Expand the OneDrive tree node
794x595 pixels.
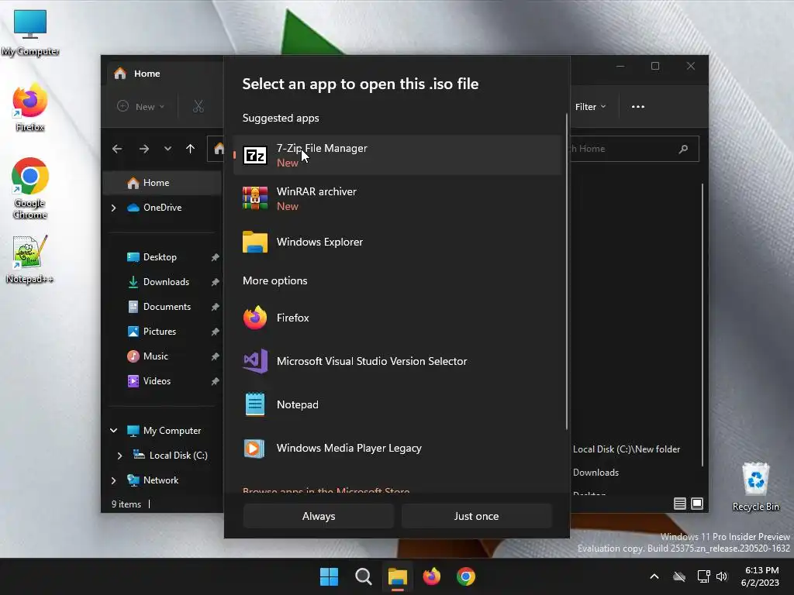(x=113, y=208)
